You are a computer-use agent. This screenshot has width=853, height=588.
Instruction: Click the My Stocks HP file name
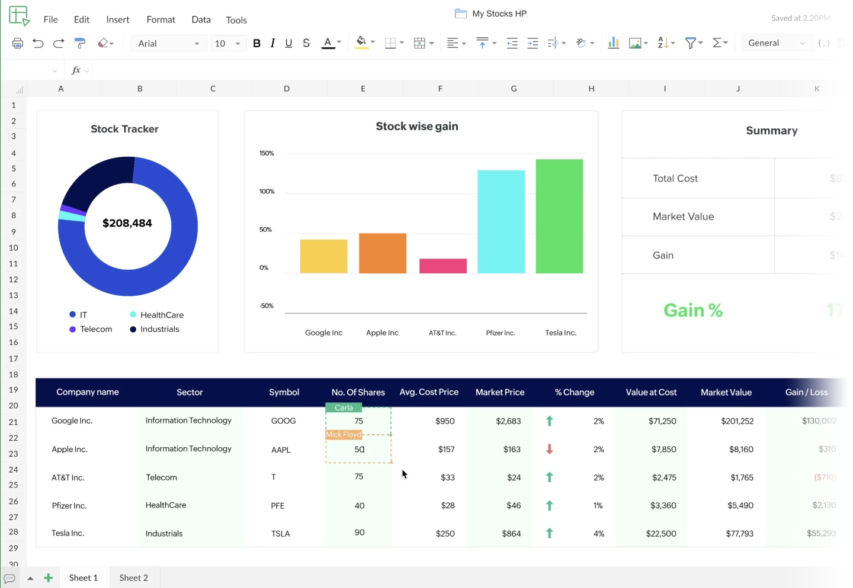[498, 13]
